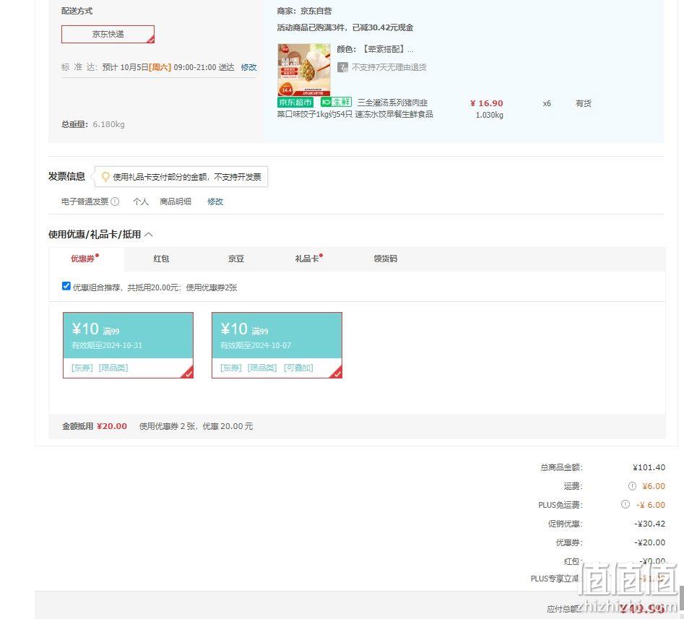
Task: Open the dumpling product thumbnail
Action: (x=304, y=70)
